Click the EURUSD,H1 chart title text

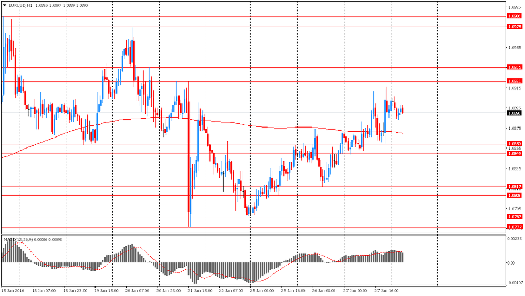point(21,5)
